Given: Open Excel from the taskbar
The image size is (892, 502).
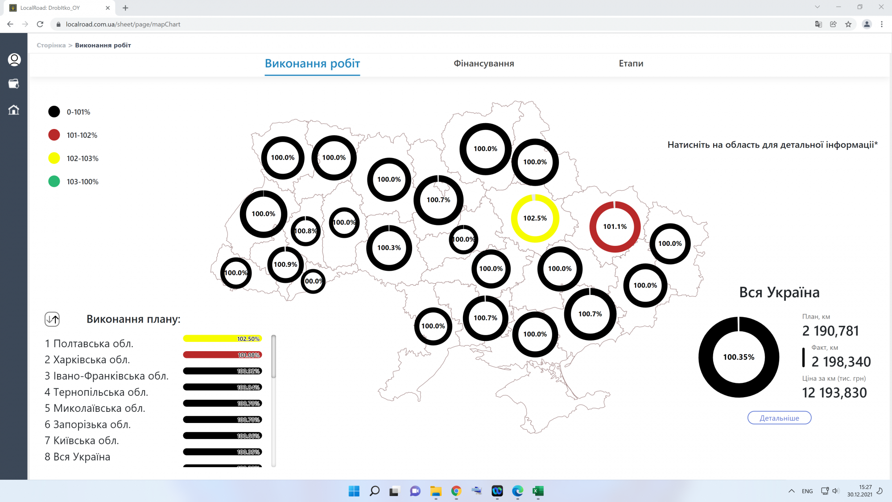Looking at the screenshot, I should 538,491.
